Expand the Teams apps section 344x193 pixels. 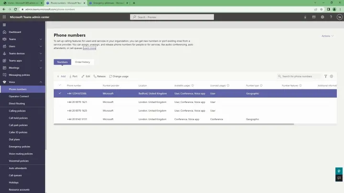pyautogui.click(x=41, y=61)
